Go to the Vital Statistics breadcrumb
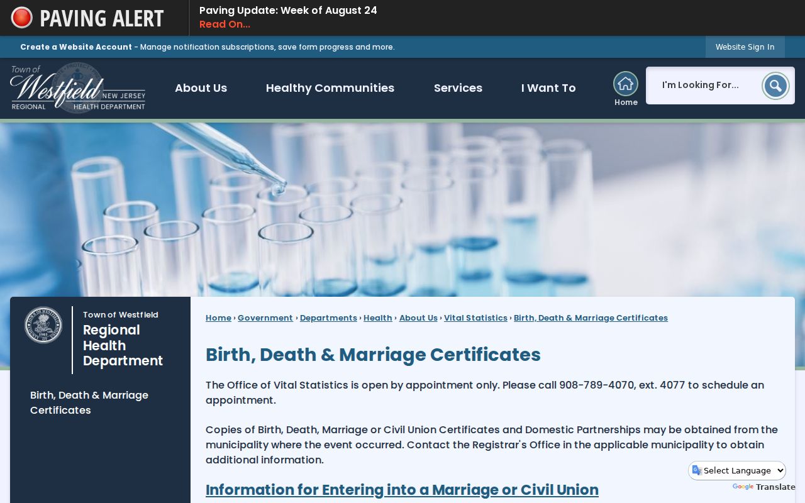This screenshot has height=503, width=805. pos(475,318)
